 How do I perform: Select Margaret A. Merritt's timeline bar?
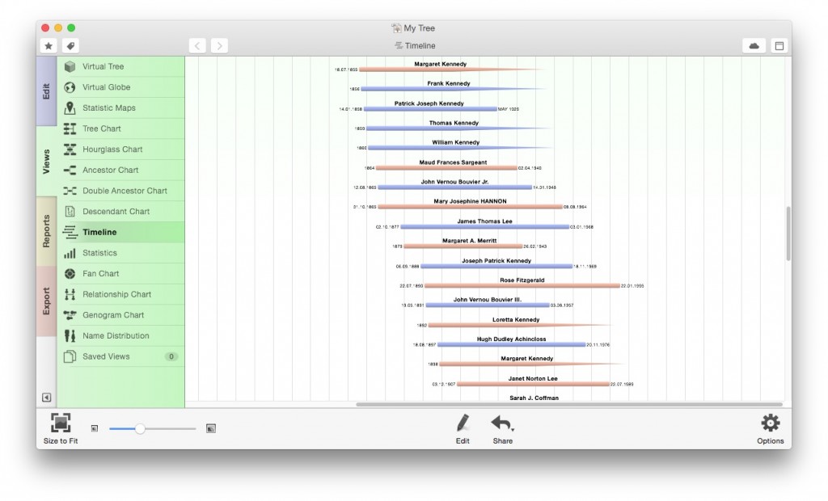(x=463, y=246)
